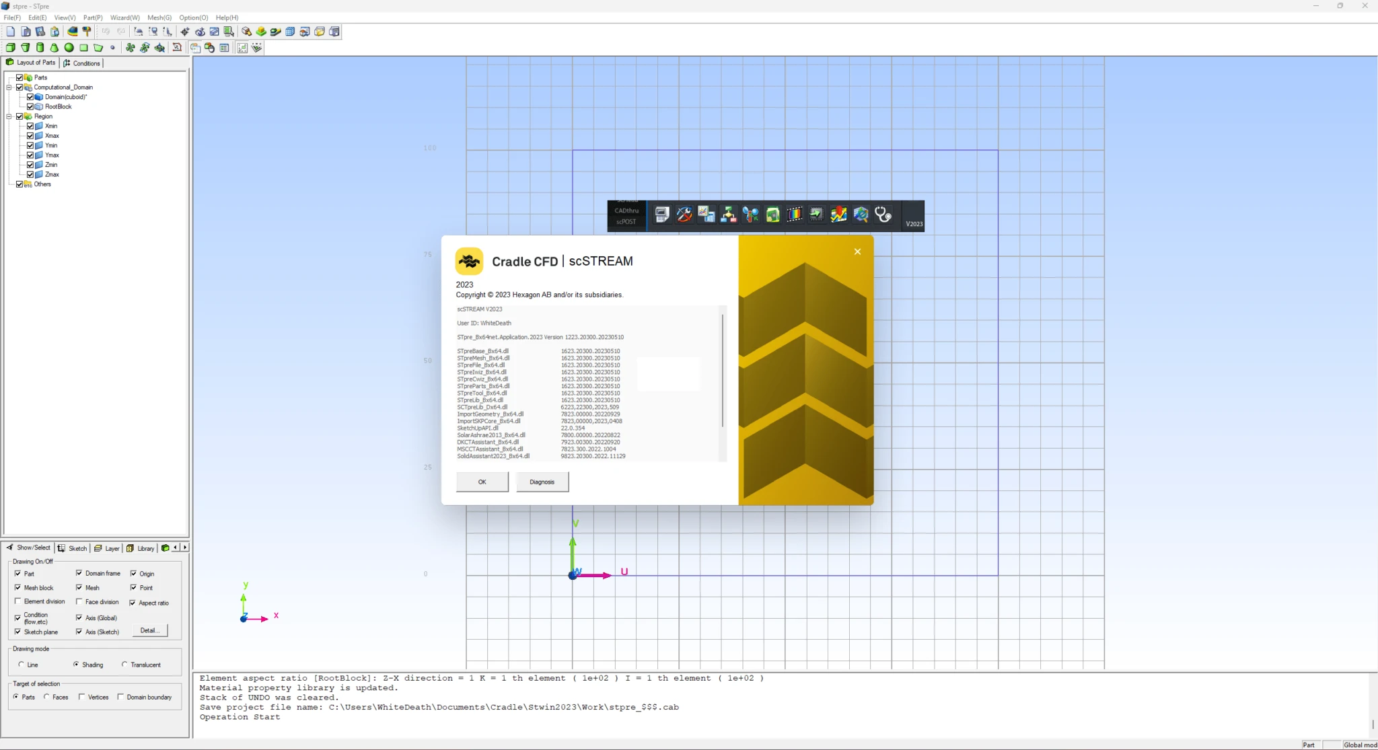Select the cone creation tool
This screenshot has height=750, width=1378.
pyautogui.click(x=54, y=48)
